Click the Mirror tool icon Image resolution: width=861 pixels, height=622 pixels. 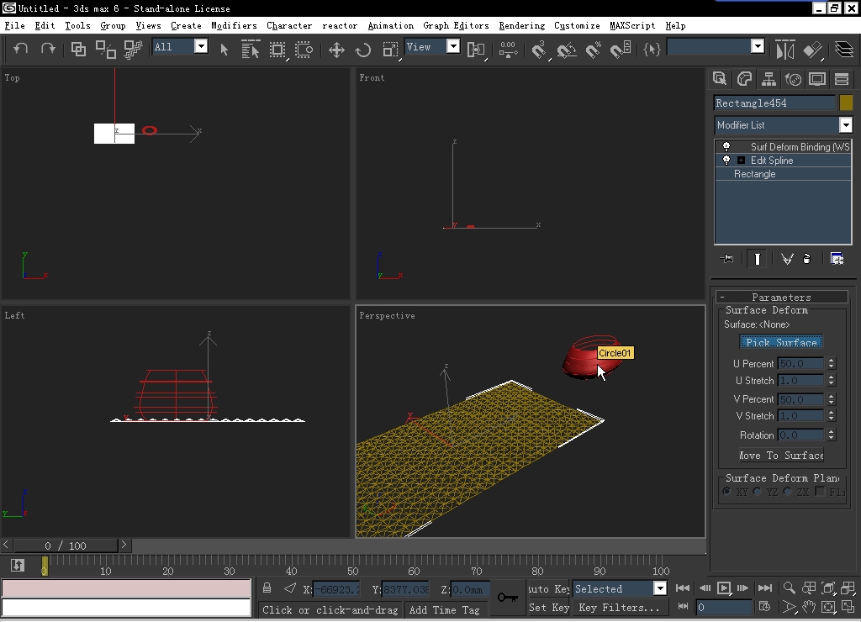pyautogui.click(x=784, y=50)
